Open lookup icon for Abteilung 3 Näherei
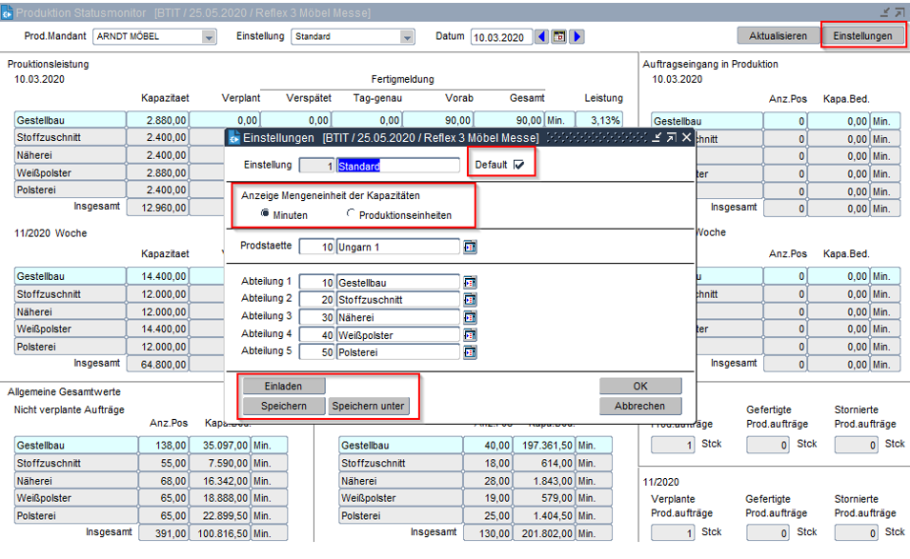910x559 pixels. [x=470, y=317]
